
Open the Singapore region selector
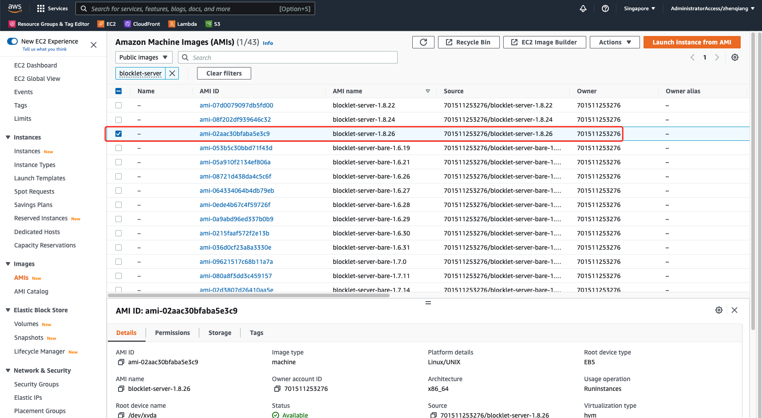pos(639,8)
